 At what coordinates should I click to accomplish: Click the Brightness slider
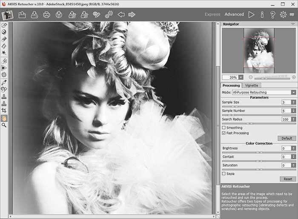(259, 152)
